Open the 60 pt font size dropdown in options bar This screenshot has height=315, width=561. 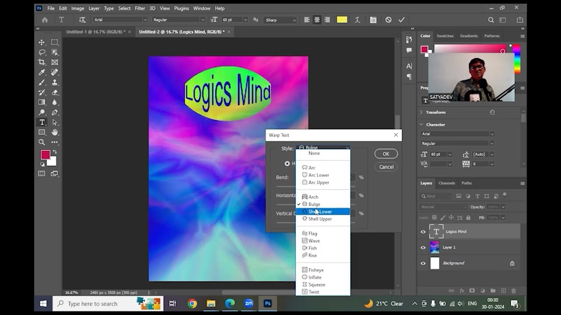(245, 20)
